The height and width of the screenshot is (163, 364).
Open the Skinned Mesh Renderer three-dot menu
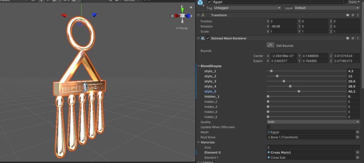click(x=358, y=38)
